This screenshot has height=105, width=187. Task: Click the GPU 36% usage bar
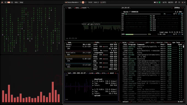tap(136, 34)
